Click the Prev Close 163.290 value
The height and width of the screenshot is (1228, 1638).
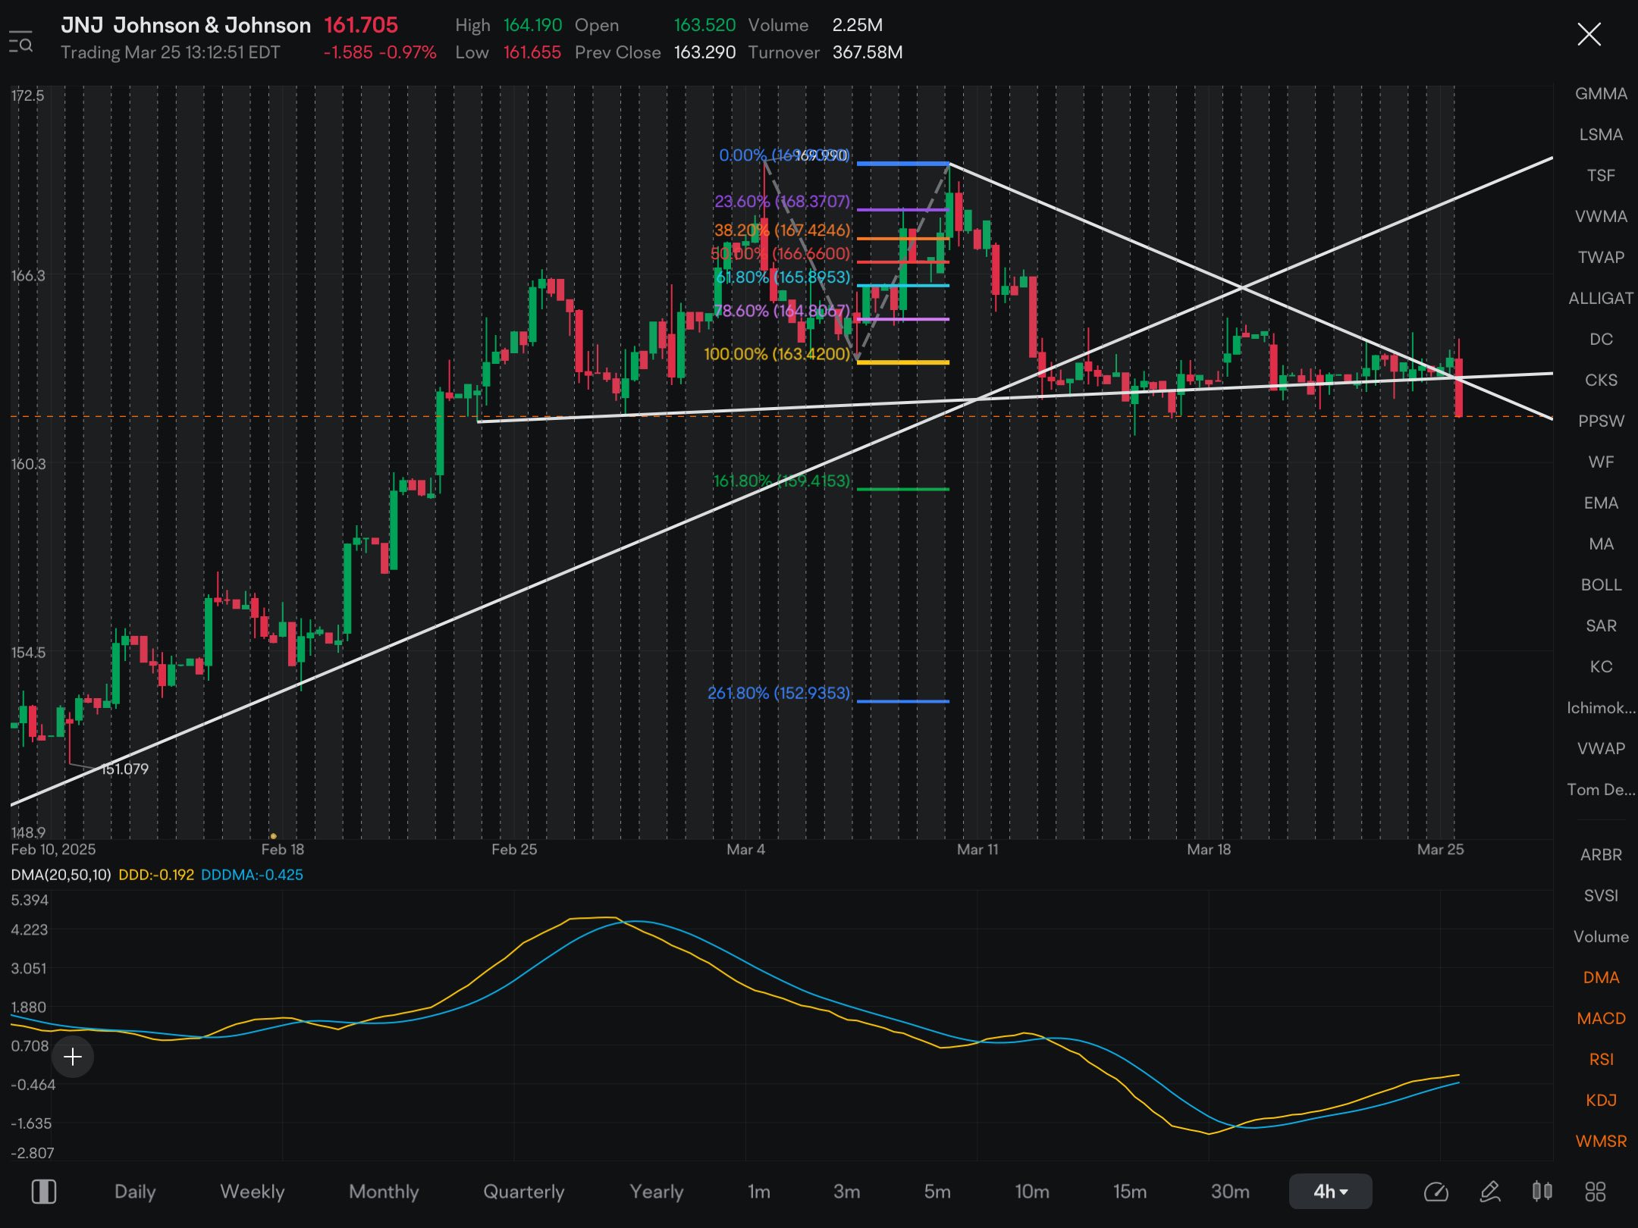pos(704,52)
